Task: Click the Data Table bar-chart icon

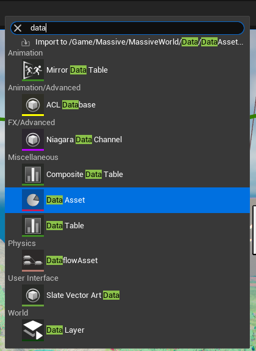Action: [33, 226]
